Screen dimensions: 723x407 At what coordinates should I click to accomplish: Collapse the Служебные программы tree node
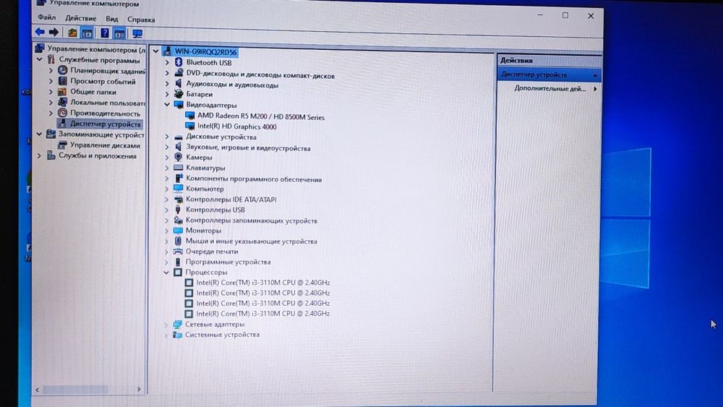coord(40,59)
